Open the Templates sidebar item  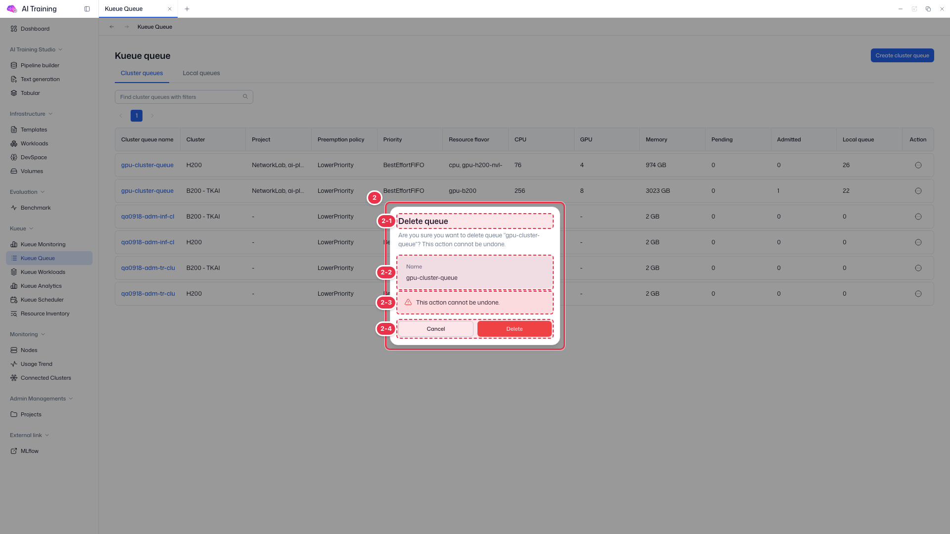coord(49,130)
